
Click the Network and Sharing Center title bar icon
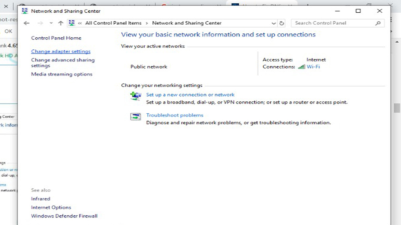pos(24,11)
